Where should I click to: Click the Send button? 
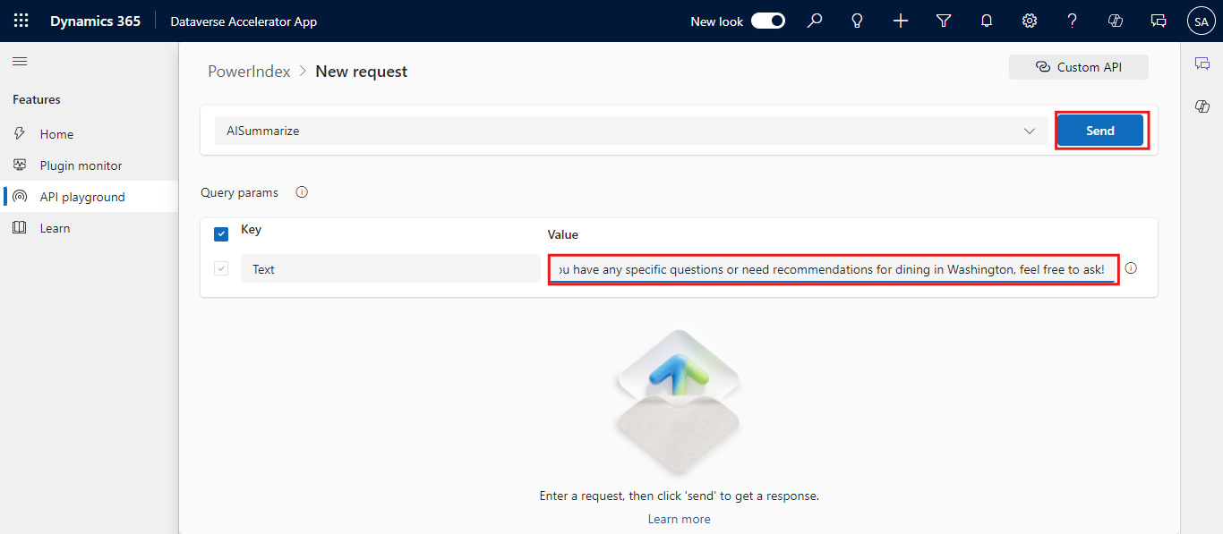[1099, 131]
